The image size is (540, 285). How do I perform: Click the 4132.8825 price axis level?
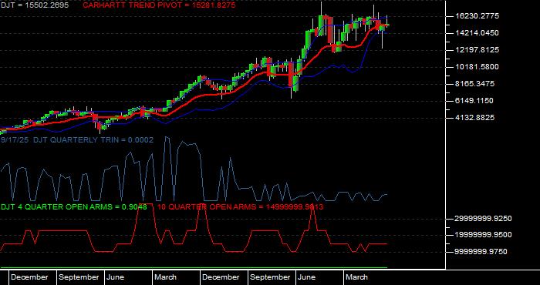[x=474, y=118]
